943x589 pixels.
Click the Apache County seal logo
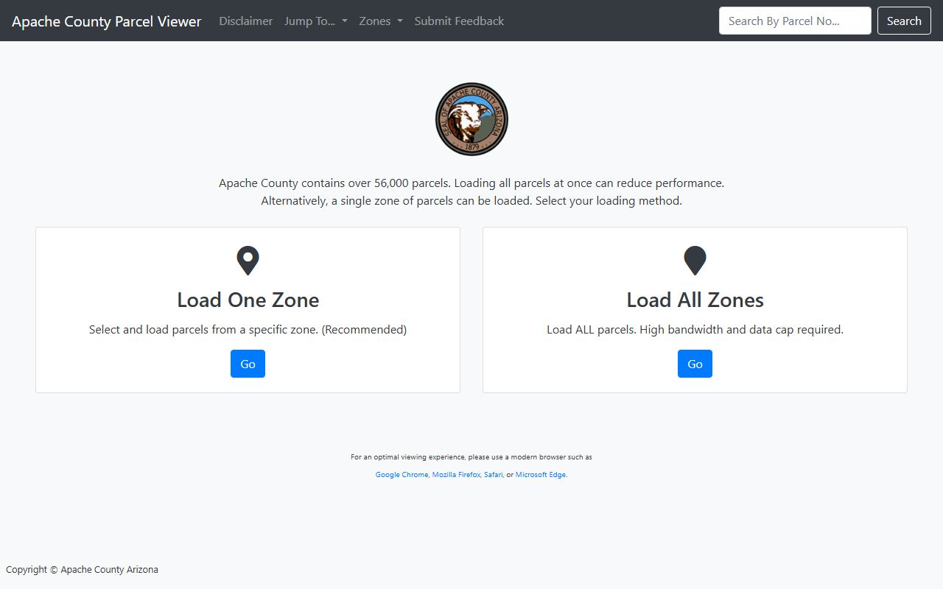pos(471,119)
